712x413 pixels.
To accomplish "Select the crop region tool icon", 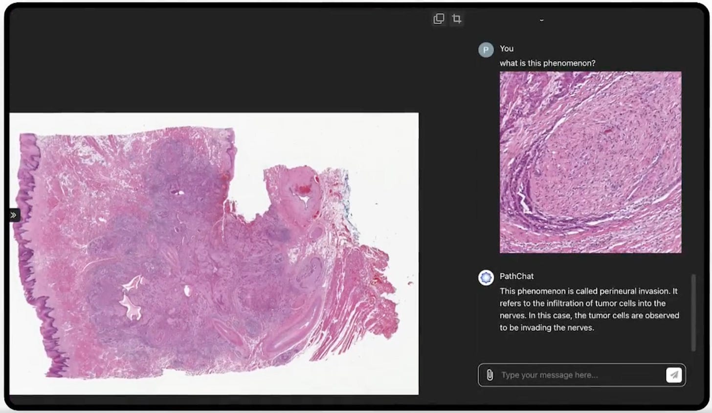I will [x=457, y=19].
